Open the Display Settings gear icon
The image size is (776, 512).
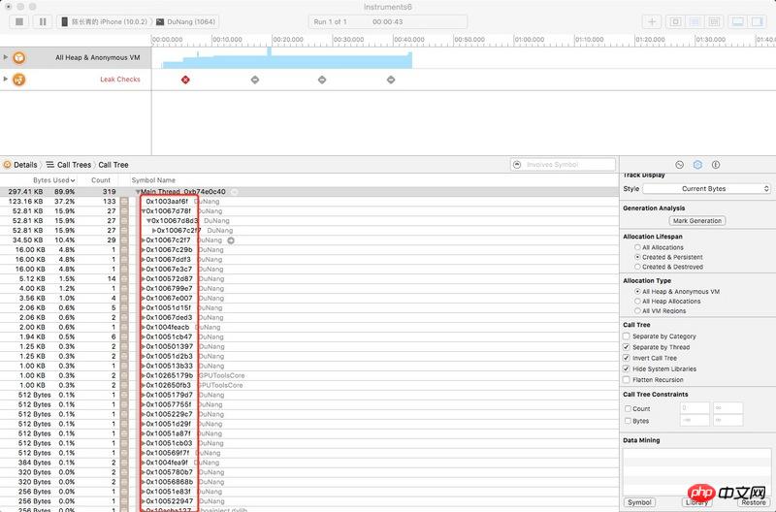pos(697,165)
